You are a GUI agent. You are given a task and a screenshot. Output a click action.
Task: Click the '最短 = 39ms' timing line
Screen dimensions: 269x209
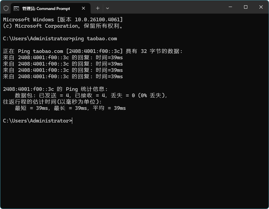point(70,108)
